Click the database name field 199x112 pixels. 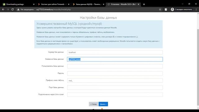(x=115, y=59)
